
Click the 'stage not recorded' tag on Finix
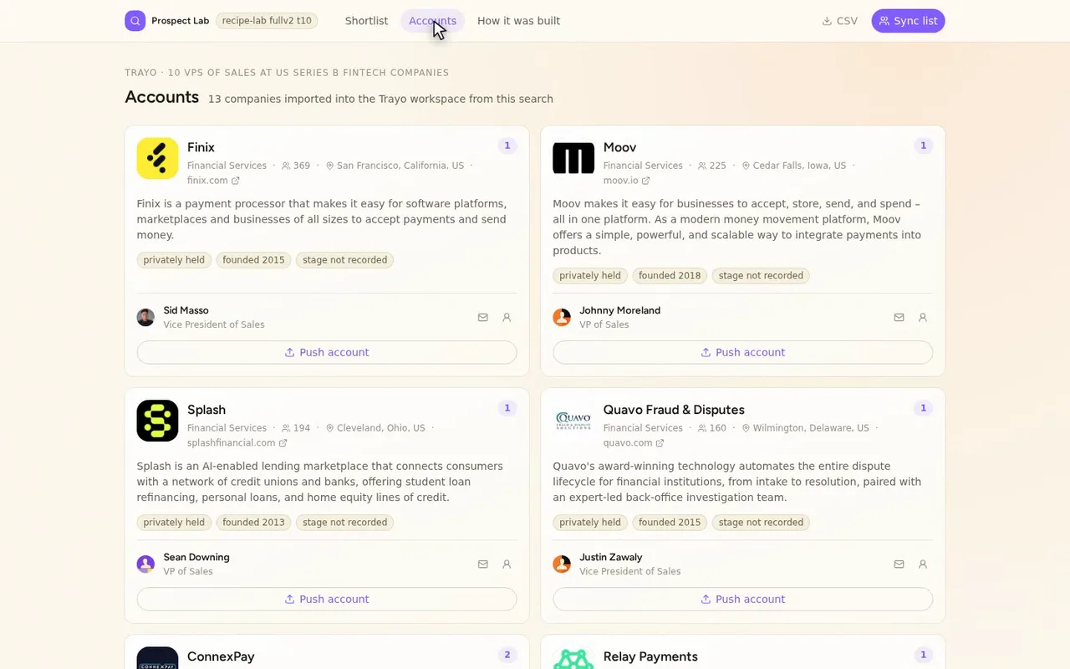[x=344, y=260]
